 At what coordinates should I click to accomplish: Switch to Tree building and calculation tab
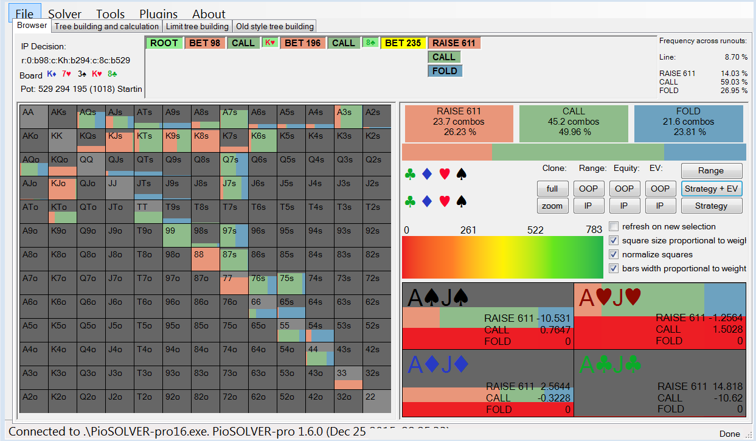coord(106,26)
